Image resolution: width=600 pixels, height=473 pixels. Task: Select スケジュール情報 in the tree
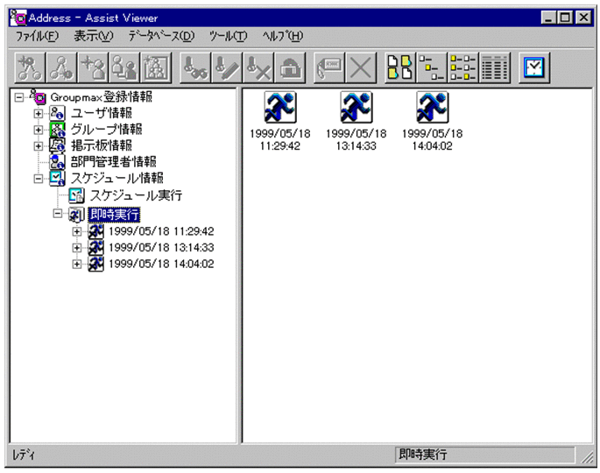click(x=117, y=178)
